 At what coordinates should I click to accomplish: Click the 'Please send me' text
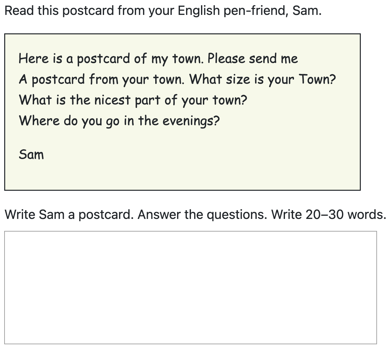click(x=253, y=59)
